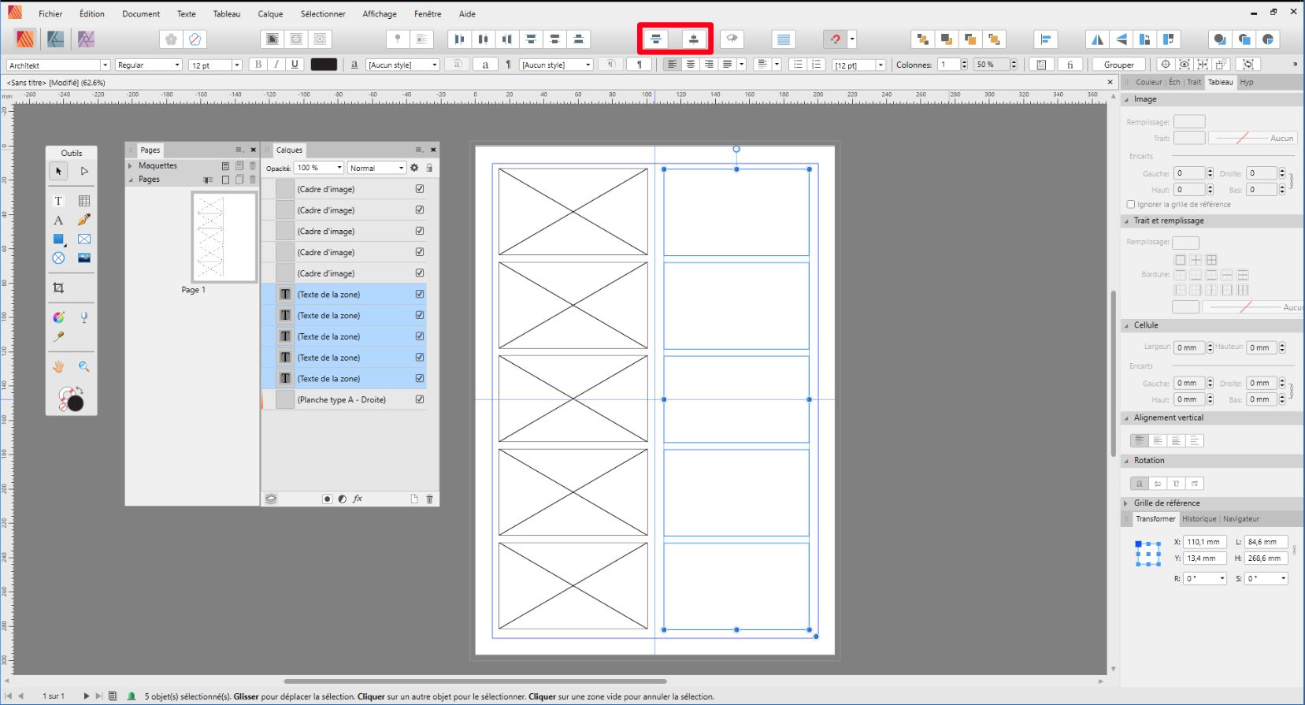Toggle visibility of Planche type A - Droite
The image size is (1305, 705).
pos(420,399)
